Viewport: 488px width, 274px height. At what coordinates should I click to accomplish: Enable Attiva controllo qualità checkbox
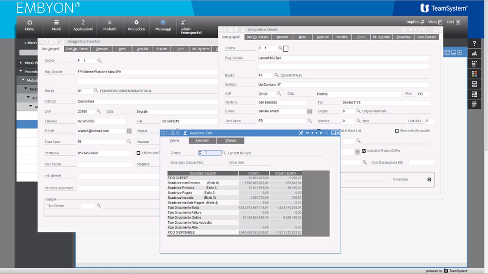pos(396,131)
